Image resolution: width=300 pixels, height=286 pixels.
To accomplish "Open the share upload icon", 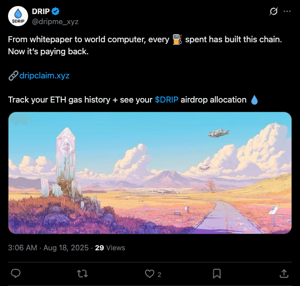I will pyautogui.click(x=284, y=274).
